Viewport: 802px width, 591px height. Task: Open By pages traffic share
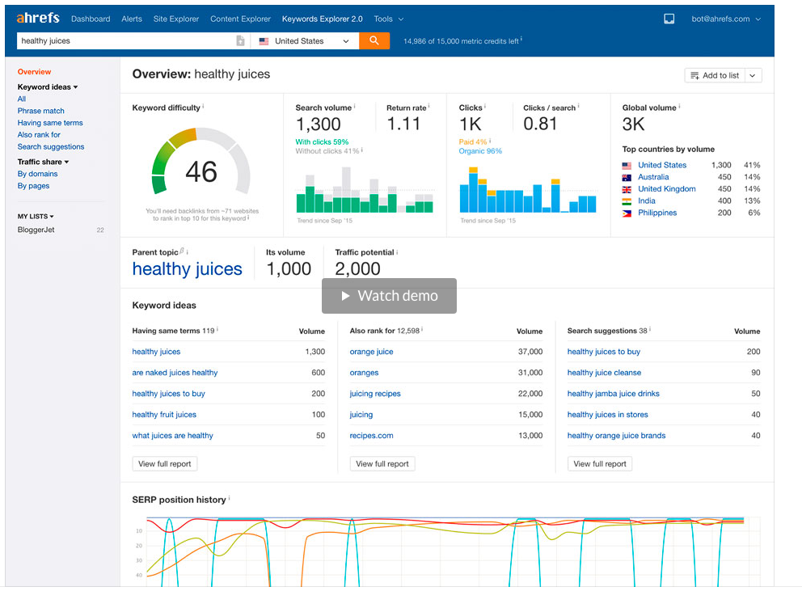pos(33,186)
